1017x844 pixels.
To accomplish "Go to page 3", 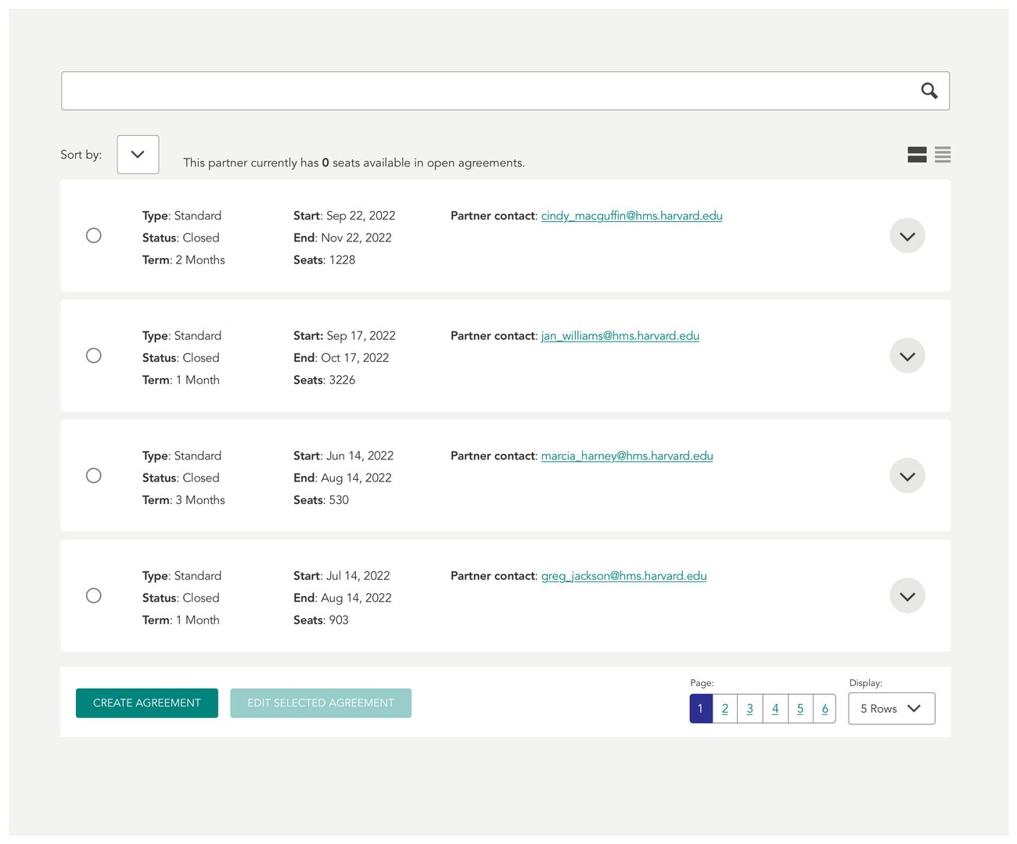I will (x=750, y=709).
